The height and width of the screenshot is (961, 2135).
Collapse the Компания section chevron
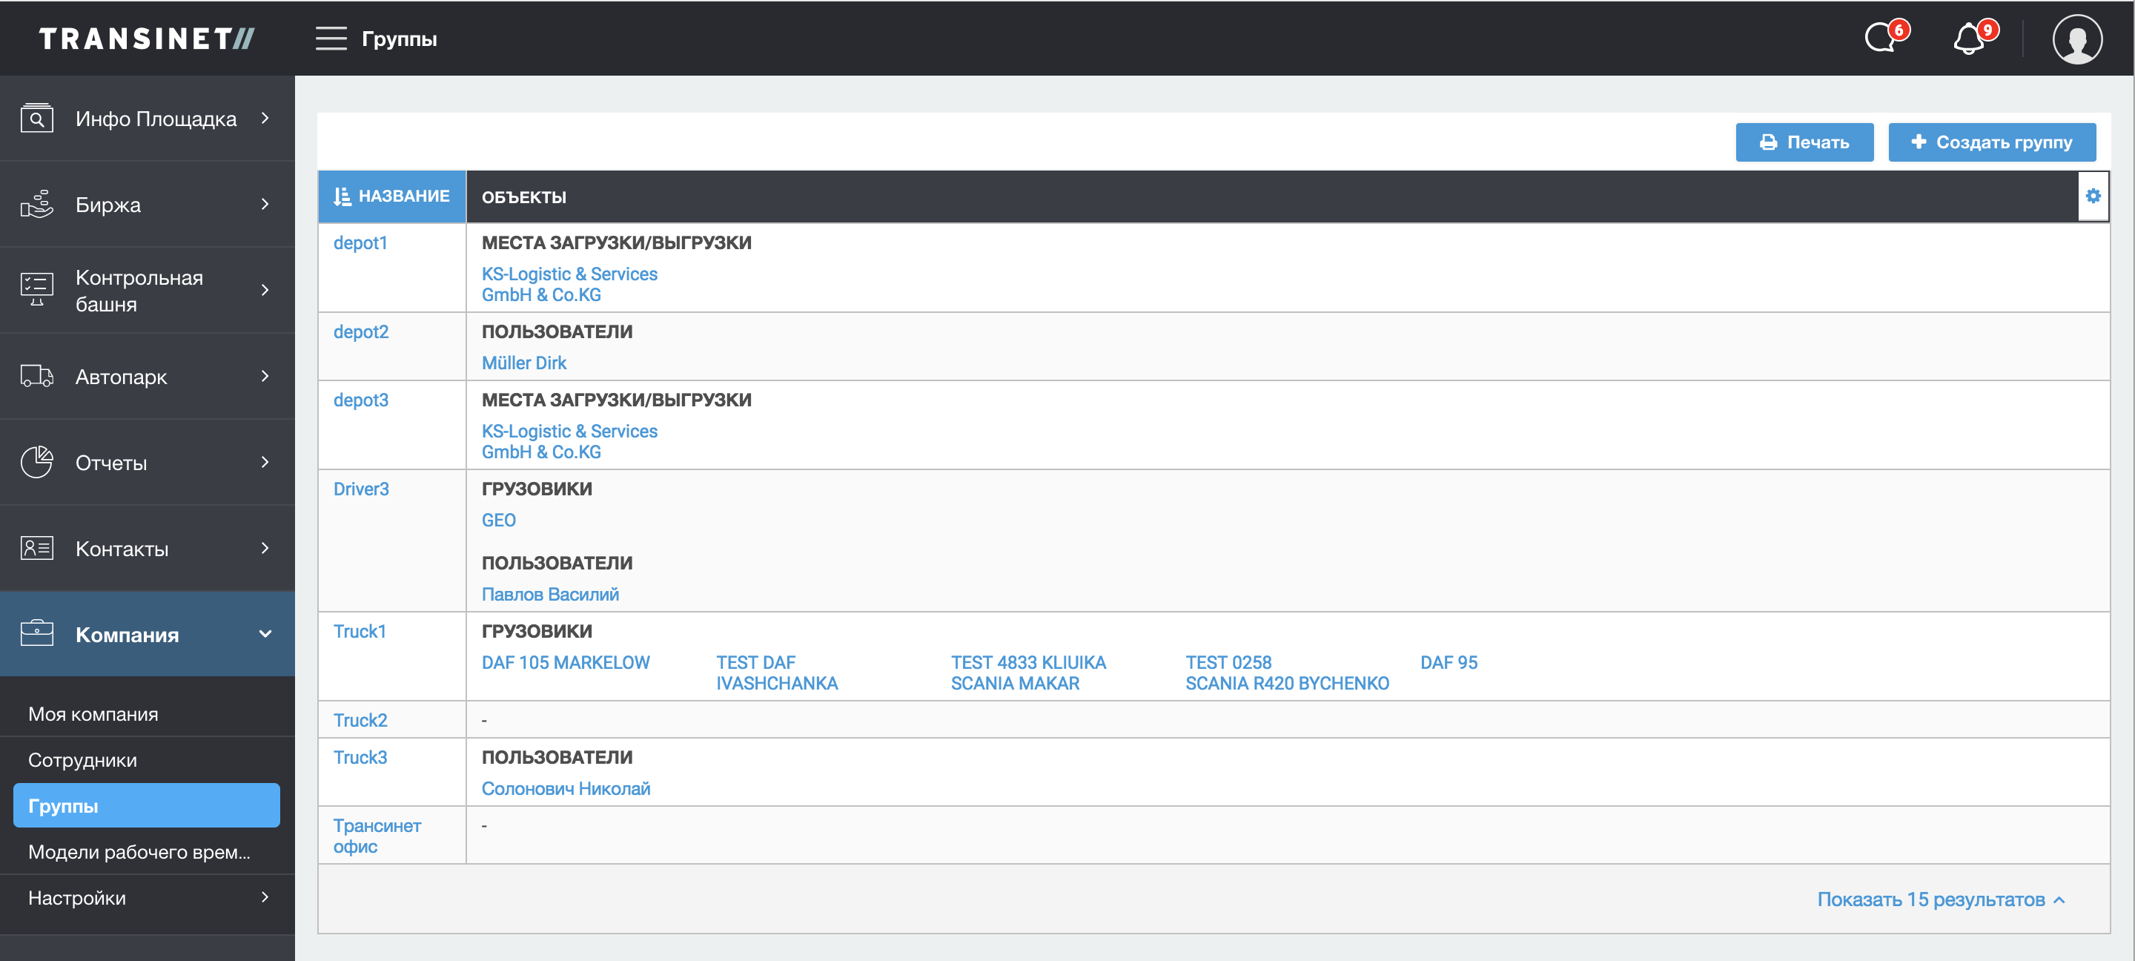pyautogui.click(x=265, y=634)
